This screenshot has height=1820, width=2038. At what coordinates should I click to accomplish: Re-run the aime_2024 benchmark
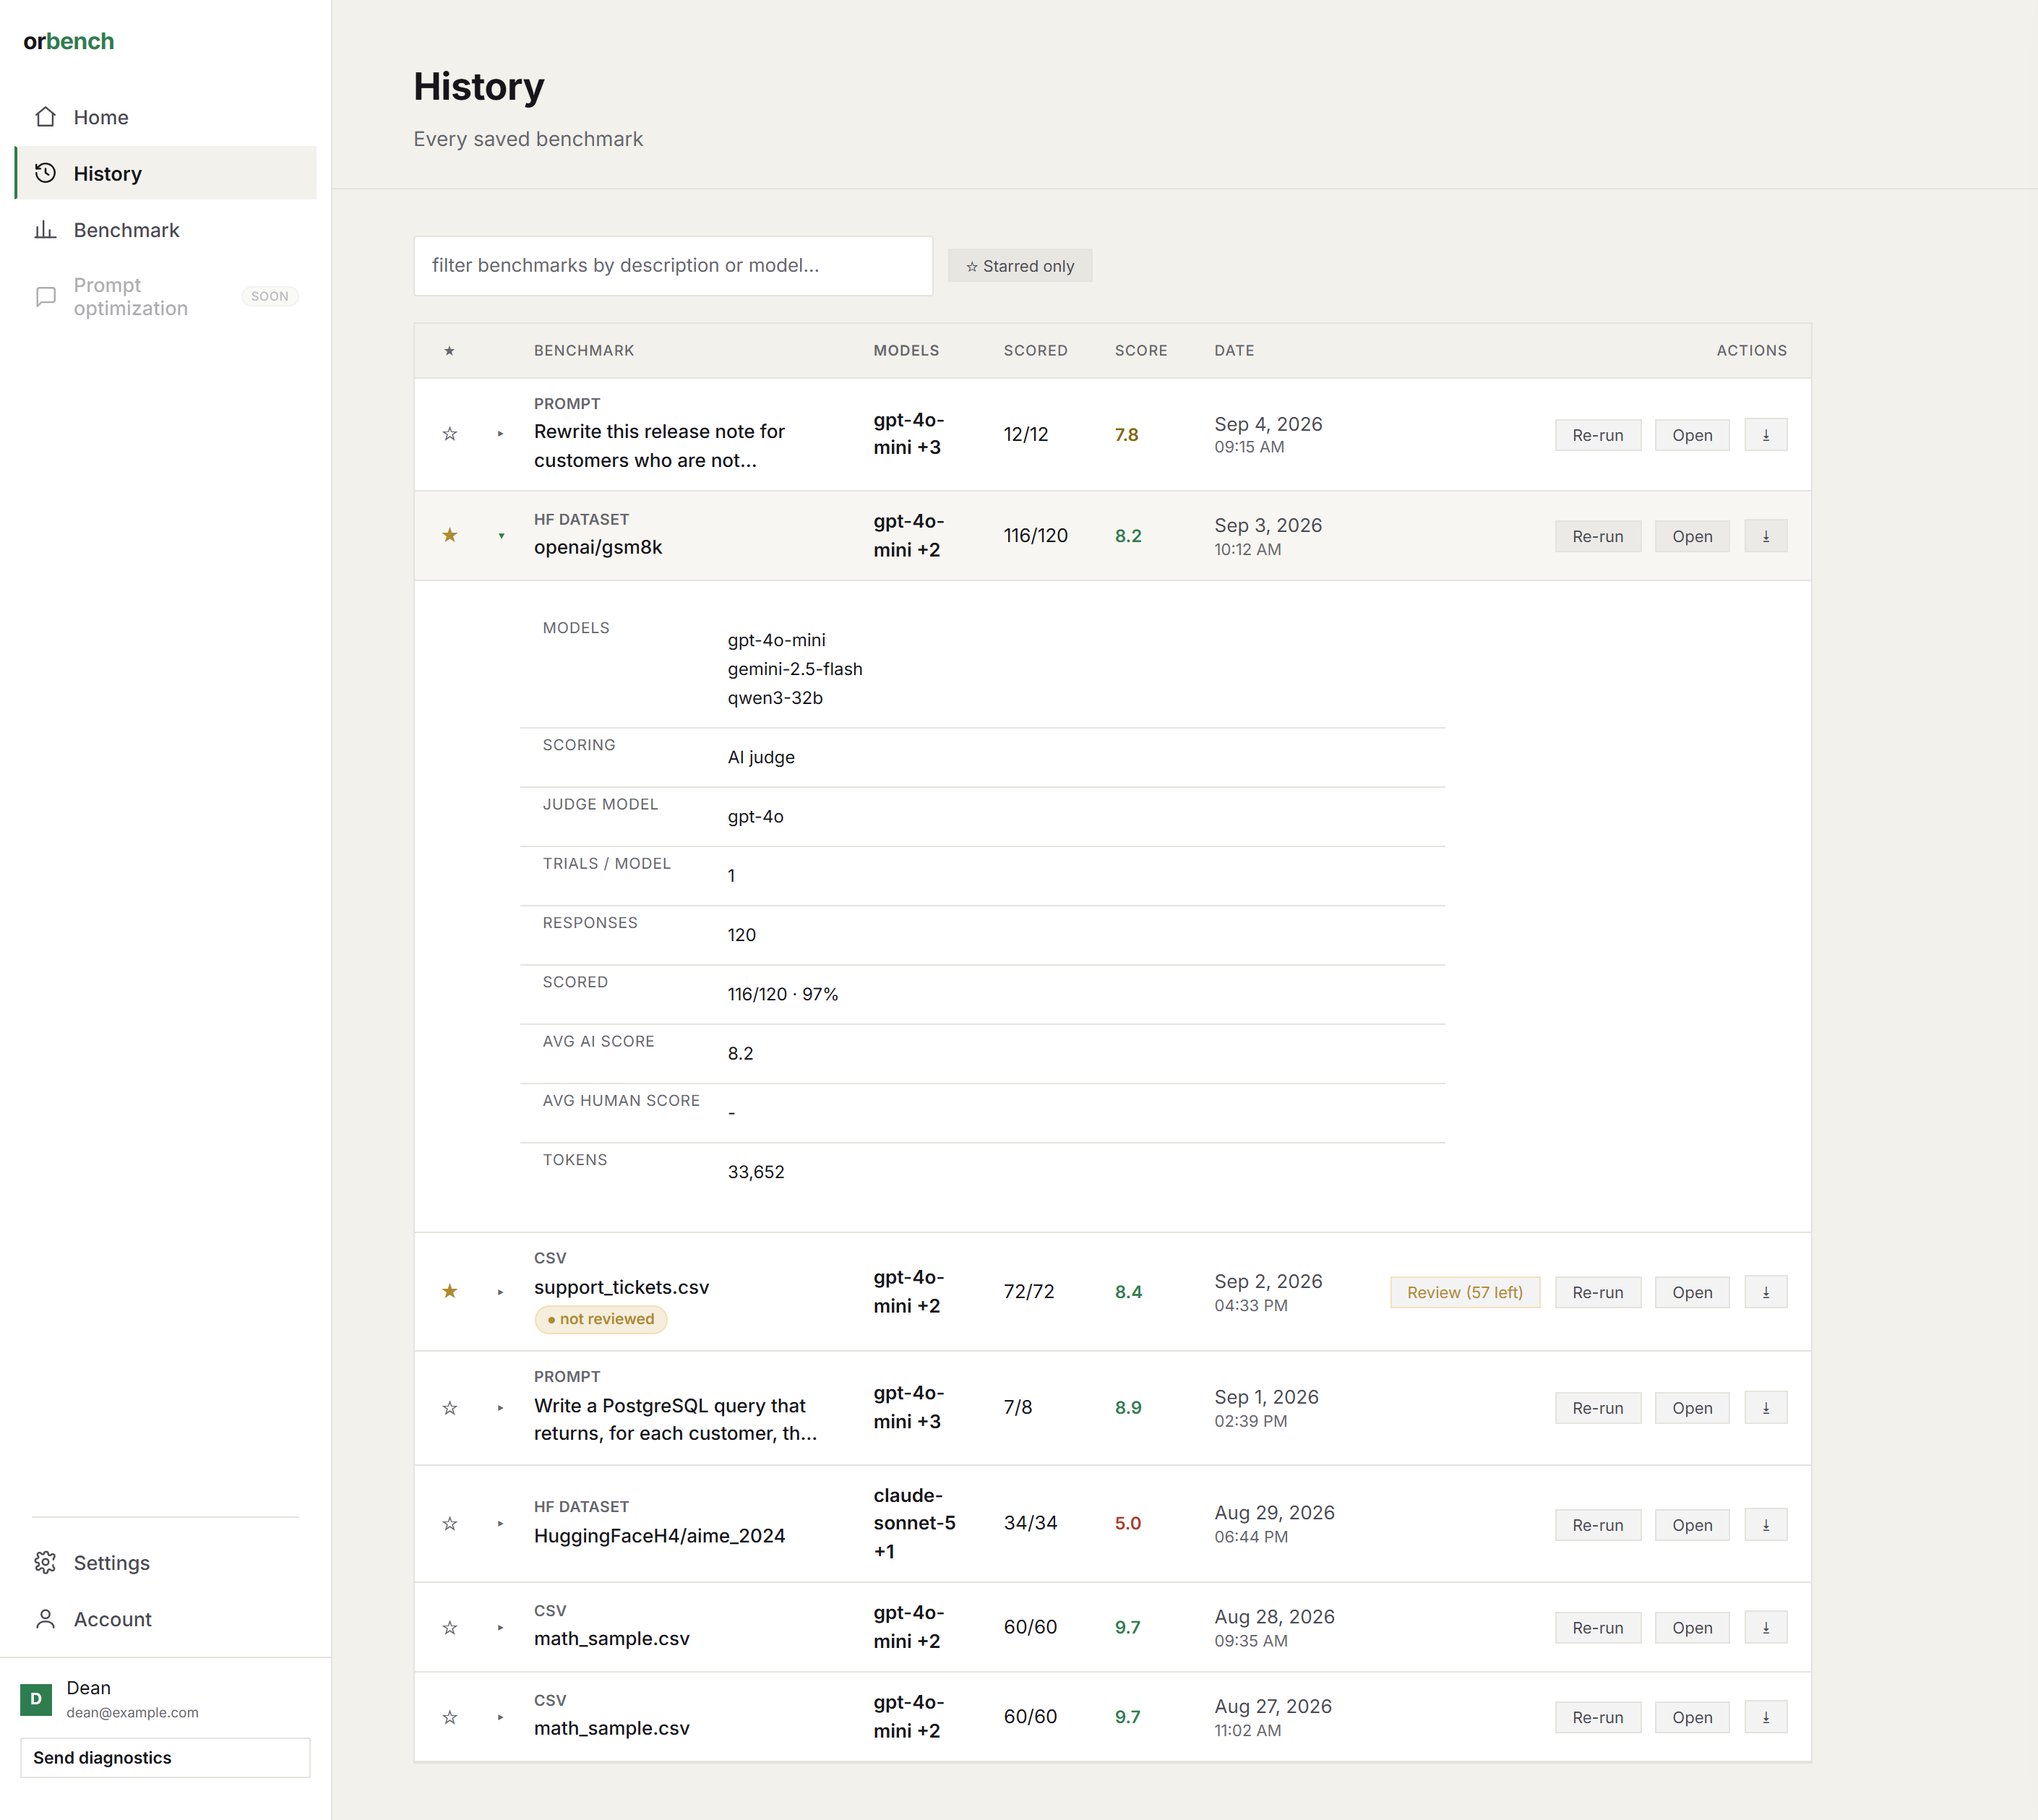[1598, 1525]
